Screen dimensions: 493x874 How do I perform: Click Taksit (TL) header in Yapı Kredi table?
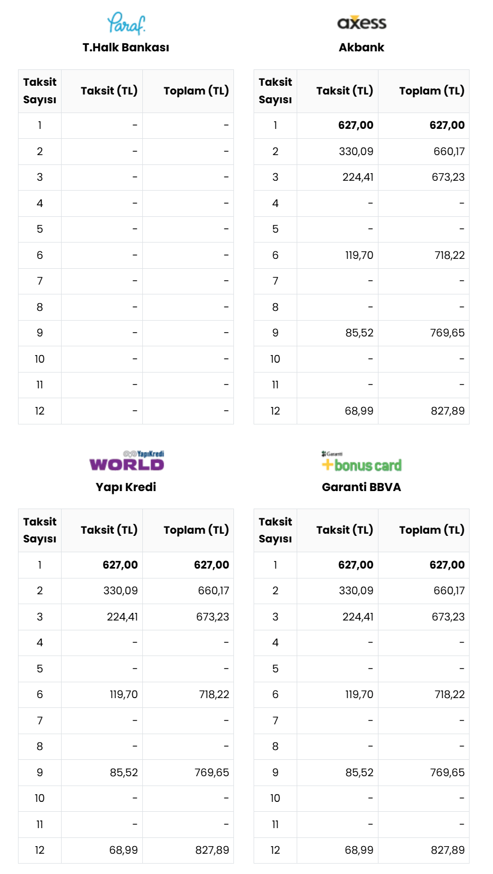(x=109, y=530)
